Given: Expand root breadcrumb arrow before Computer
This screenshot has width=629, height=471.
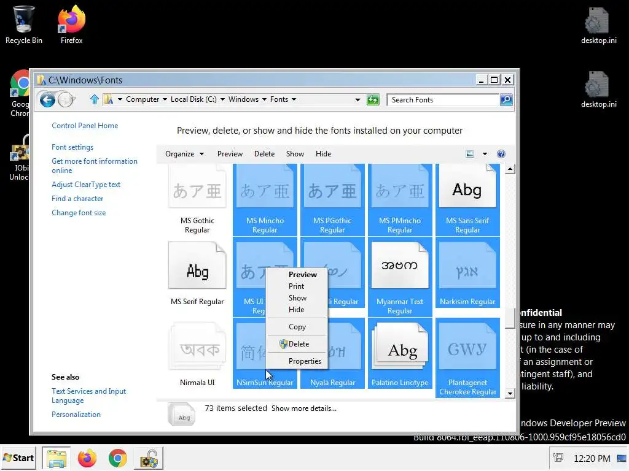Looking at the screenshot, I should (120, 99).
